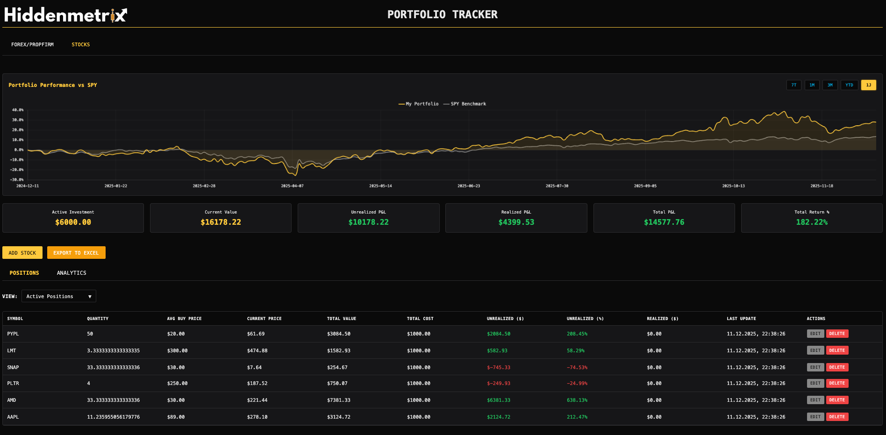Click Export to Excel
The width and height of the screenshot is (886, 435).
(x=76, y=252)
